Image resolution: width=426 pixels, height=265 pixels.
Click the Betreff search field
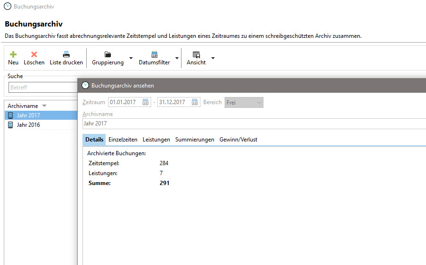click(43, 88)
